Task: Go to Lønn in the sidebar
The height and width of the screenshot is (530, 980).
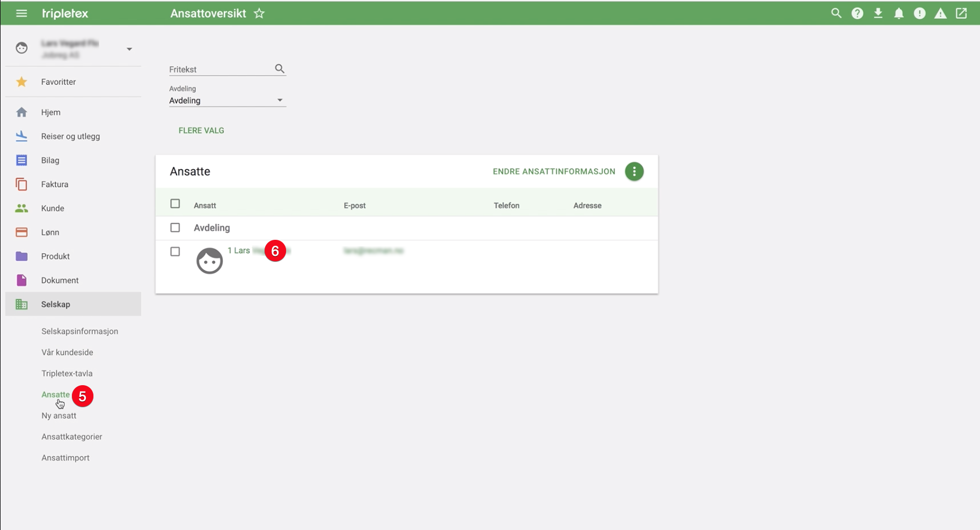Action: click(50, 232)
